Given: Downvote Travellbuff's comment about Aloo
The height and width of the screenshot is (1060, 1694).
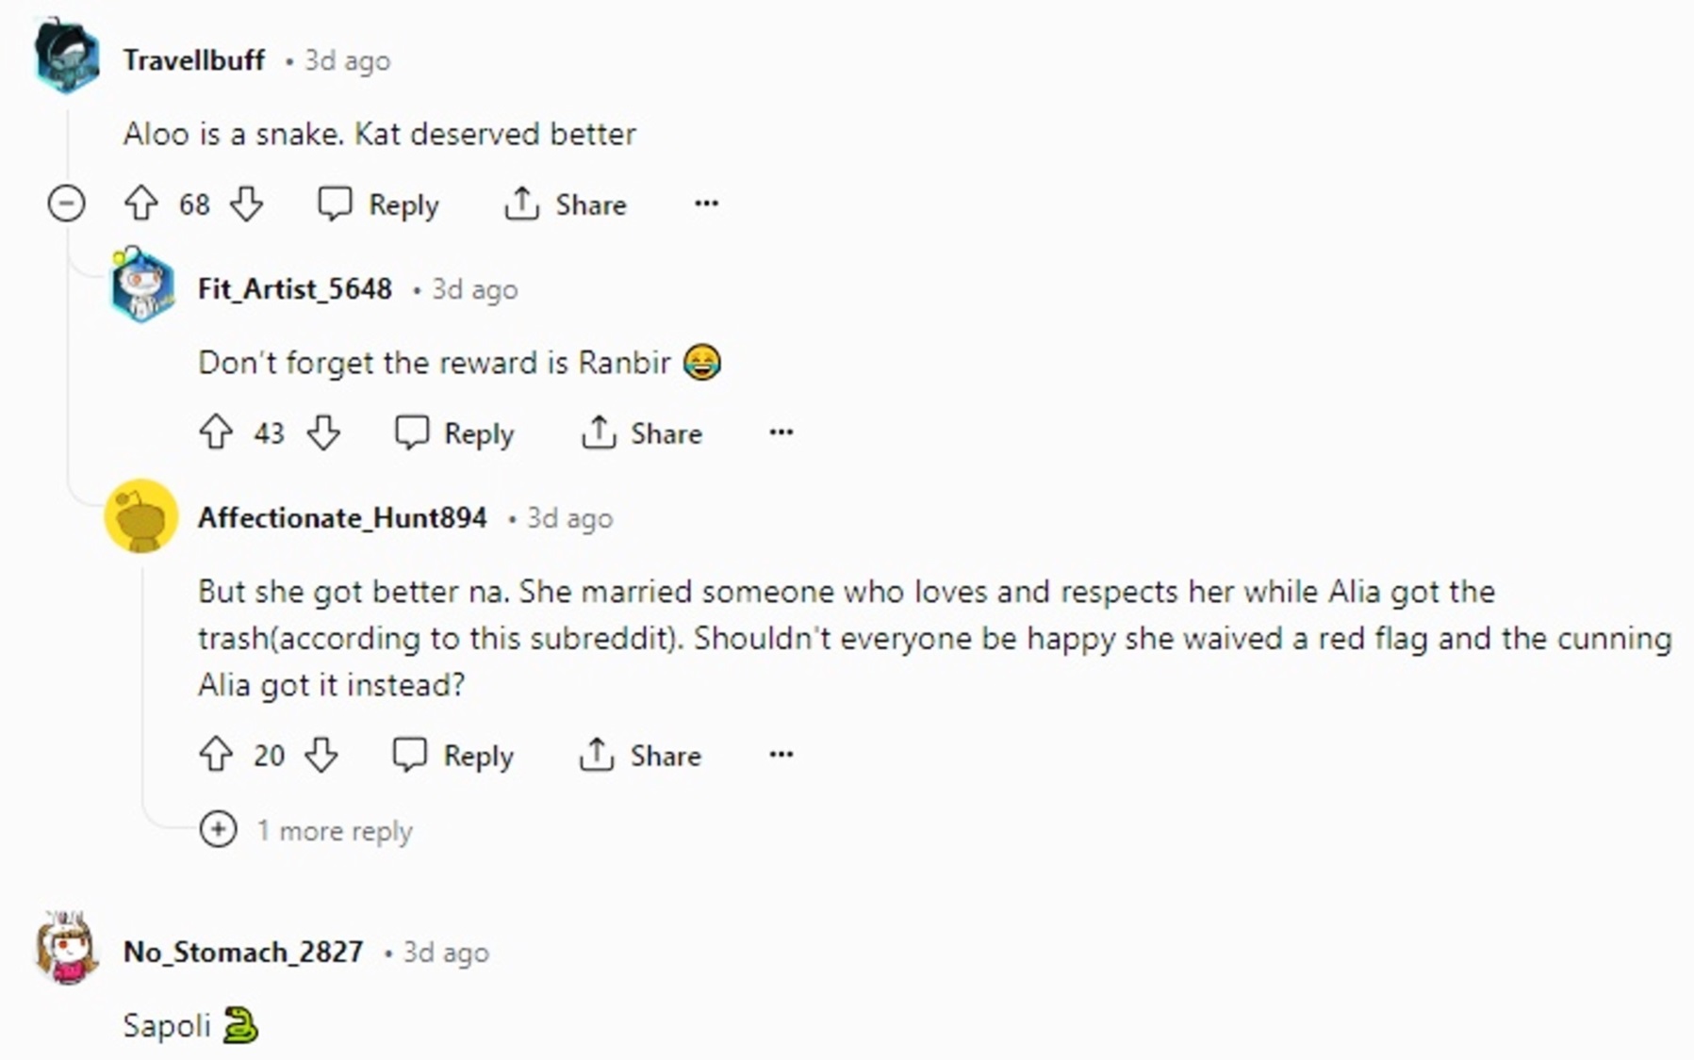Looking at the screenshot, I should [247, 204].
